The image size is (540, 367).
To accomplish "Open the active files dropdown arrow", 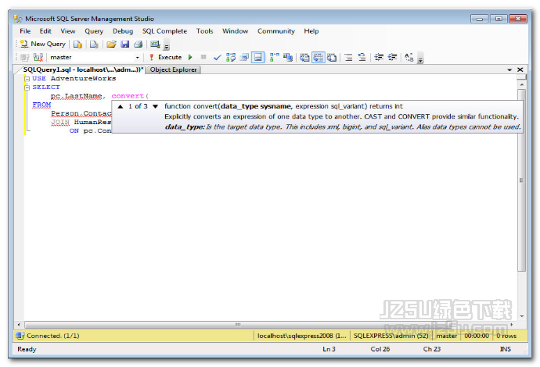I will 509,69.
